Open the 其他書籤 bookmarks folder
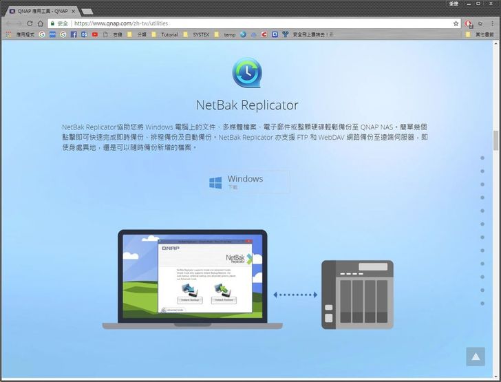Screen dimensions: 501x382 [480, 34]
